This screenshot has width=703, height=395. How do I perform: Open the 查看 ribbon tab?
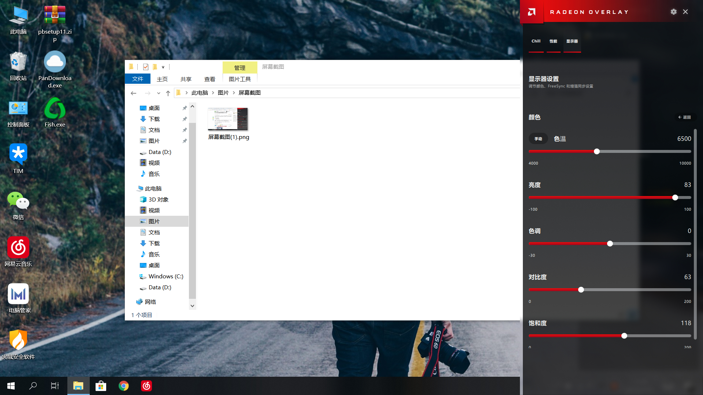coord(210,79)
